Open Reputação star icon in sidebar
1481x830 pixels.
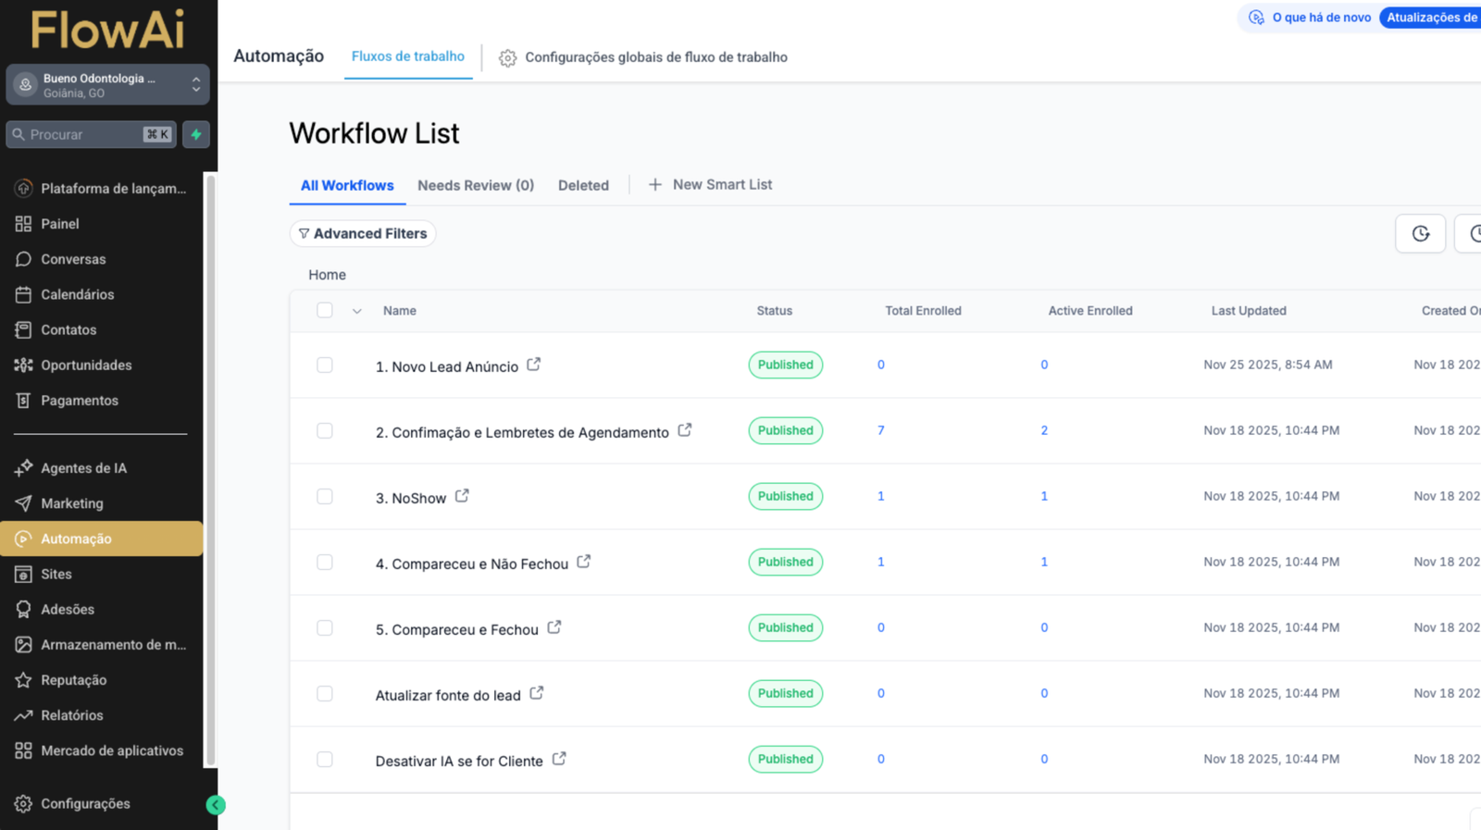click(23, 680)
